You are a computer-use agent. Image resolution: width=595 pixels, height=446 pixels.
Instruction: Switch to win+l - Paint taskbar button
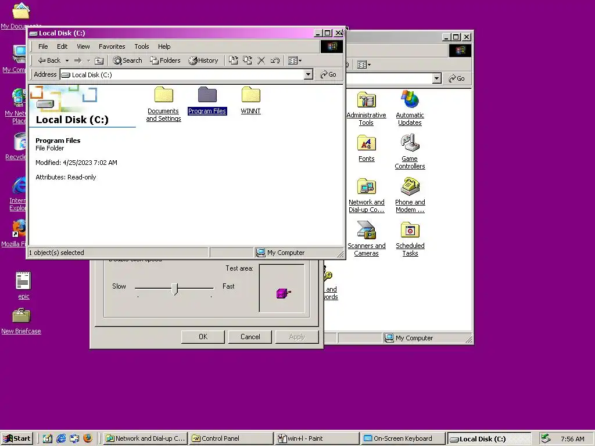click(318, 438)
